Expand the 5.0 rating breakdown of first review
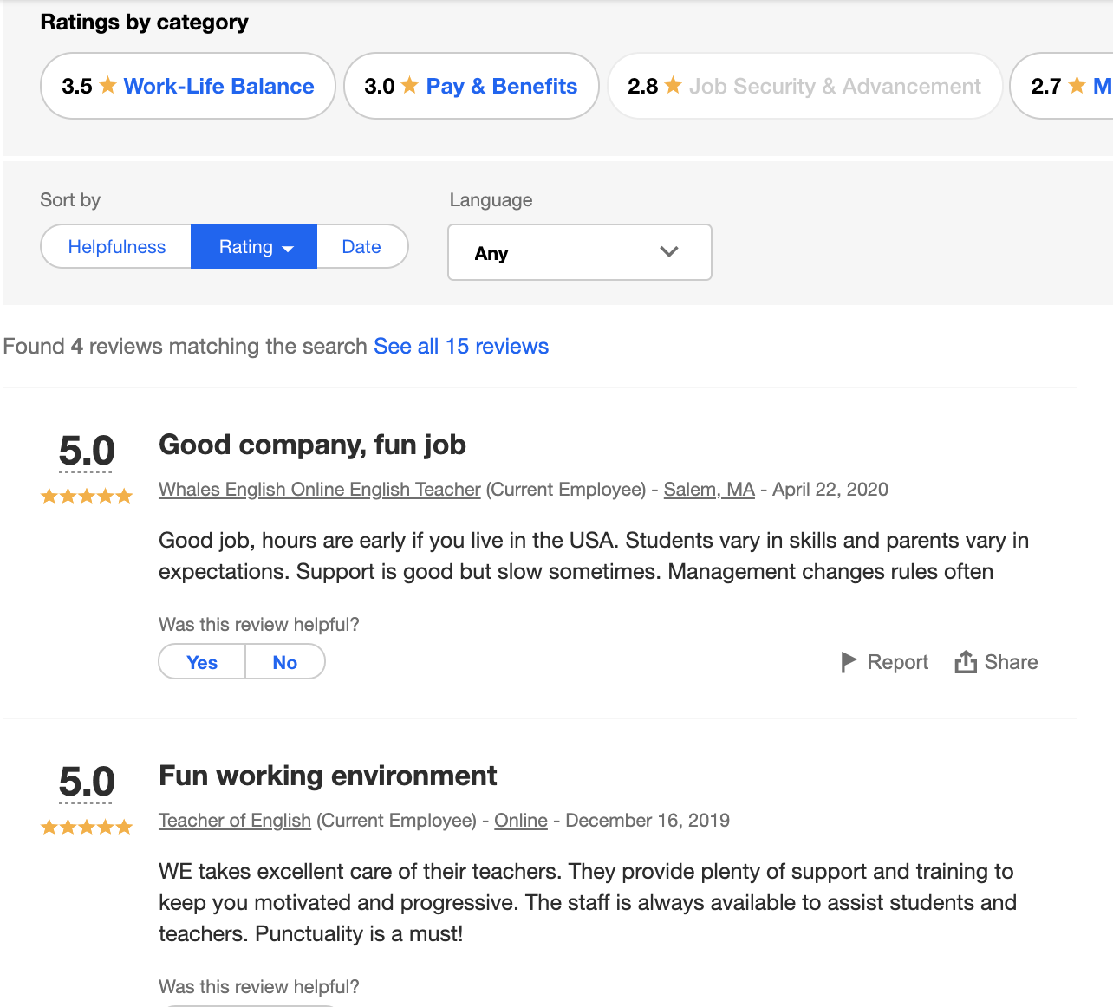 (87, 452)
